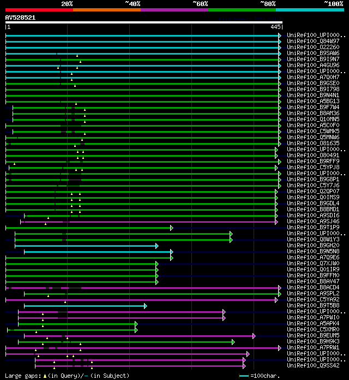Select the UniRef100_Q9SS42 label
This screenshot has width=349, height=380.
[313, 365]
